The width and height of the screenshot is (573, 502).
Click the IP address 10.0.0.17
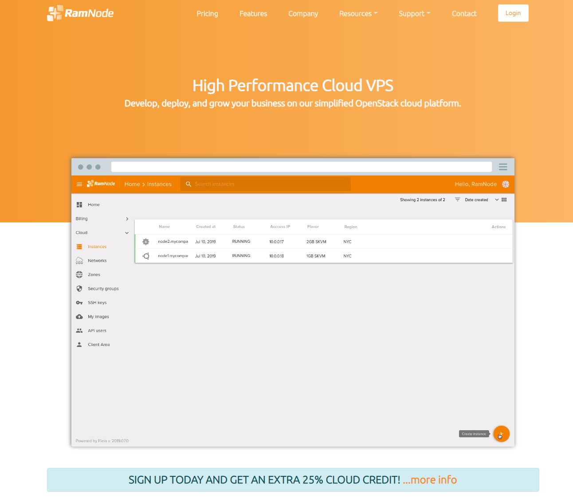(276, 242)
